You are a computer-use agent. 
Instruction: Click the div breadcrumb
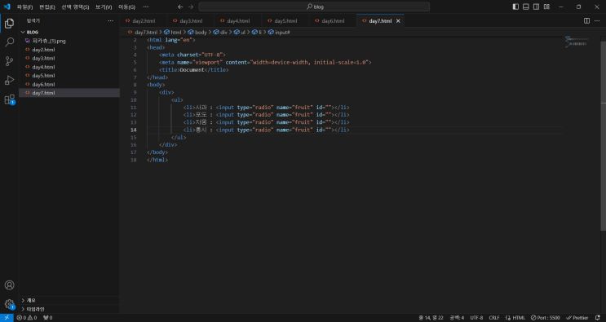[220, 33]
